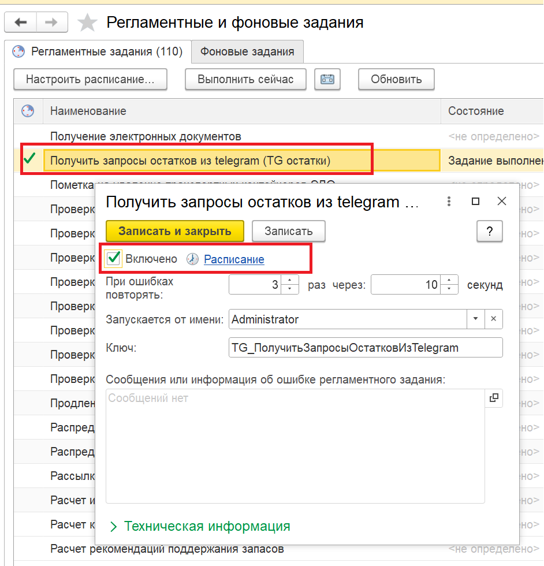
Task: Open help with the question mark button
Action: pos(490,231)
